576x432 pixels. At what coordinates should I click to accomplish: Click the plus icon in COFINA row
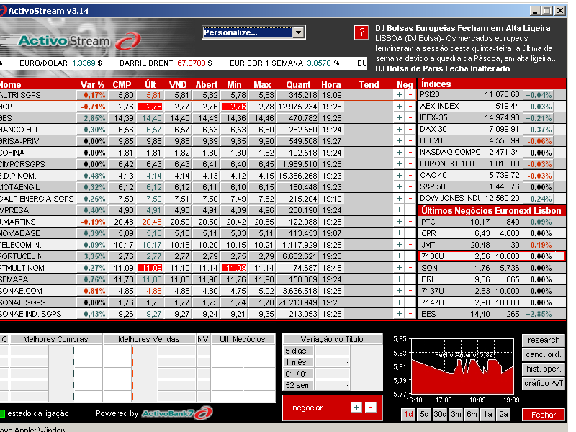399,153
